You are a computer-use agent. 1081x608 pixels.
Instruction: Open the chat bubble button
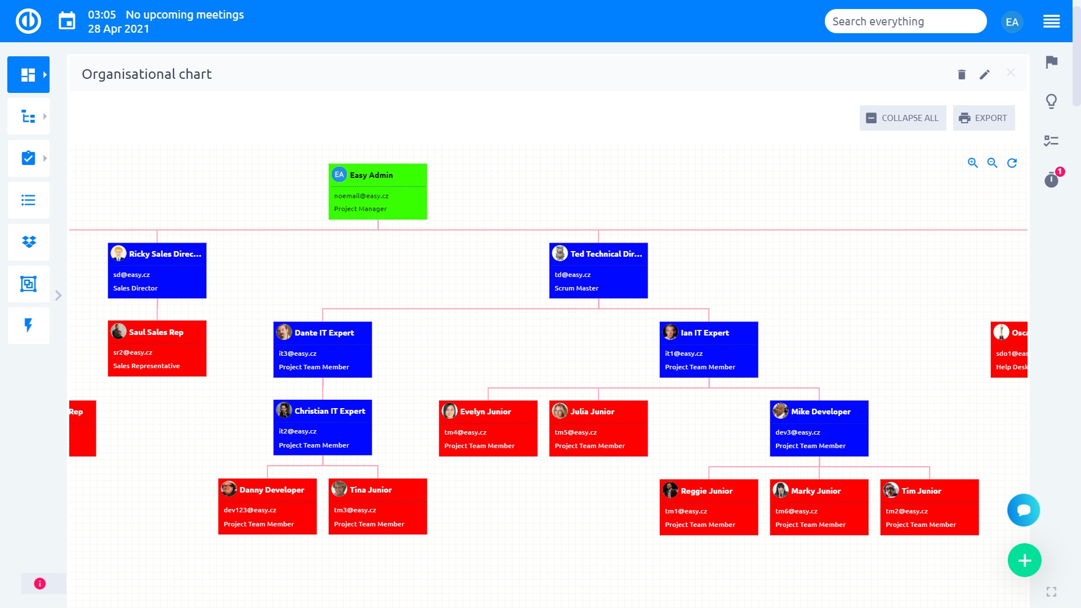[x=1023, y=510]
